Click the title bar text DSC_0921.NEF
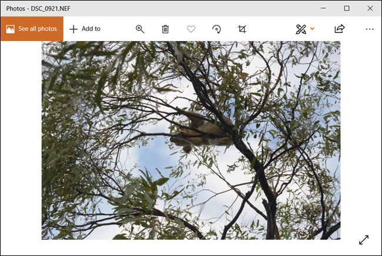The width and height of the screenshot is (382, 256). click(48, 8)
